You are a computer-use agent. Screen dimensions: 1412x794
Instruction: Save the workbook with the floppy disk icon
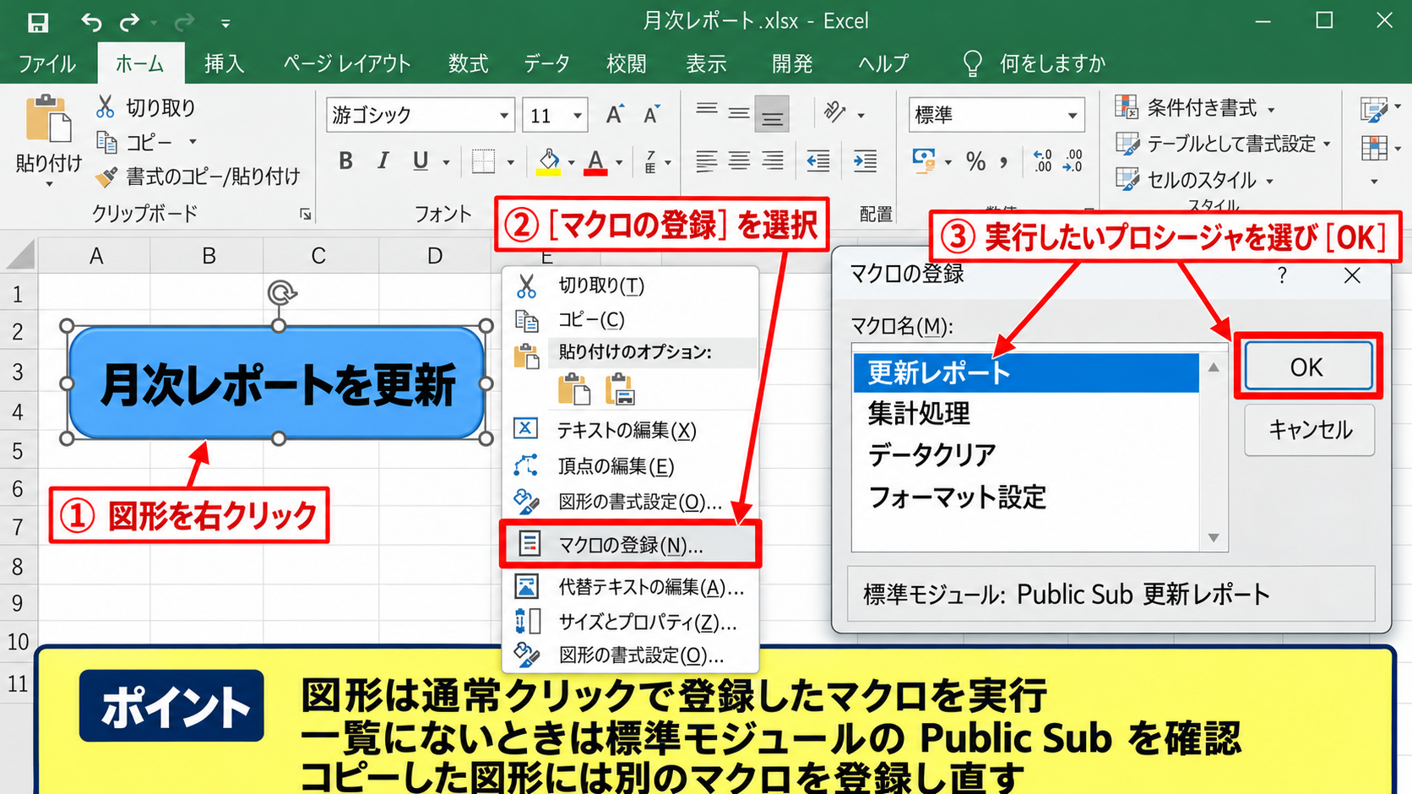click(x=38, y=22)
